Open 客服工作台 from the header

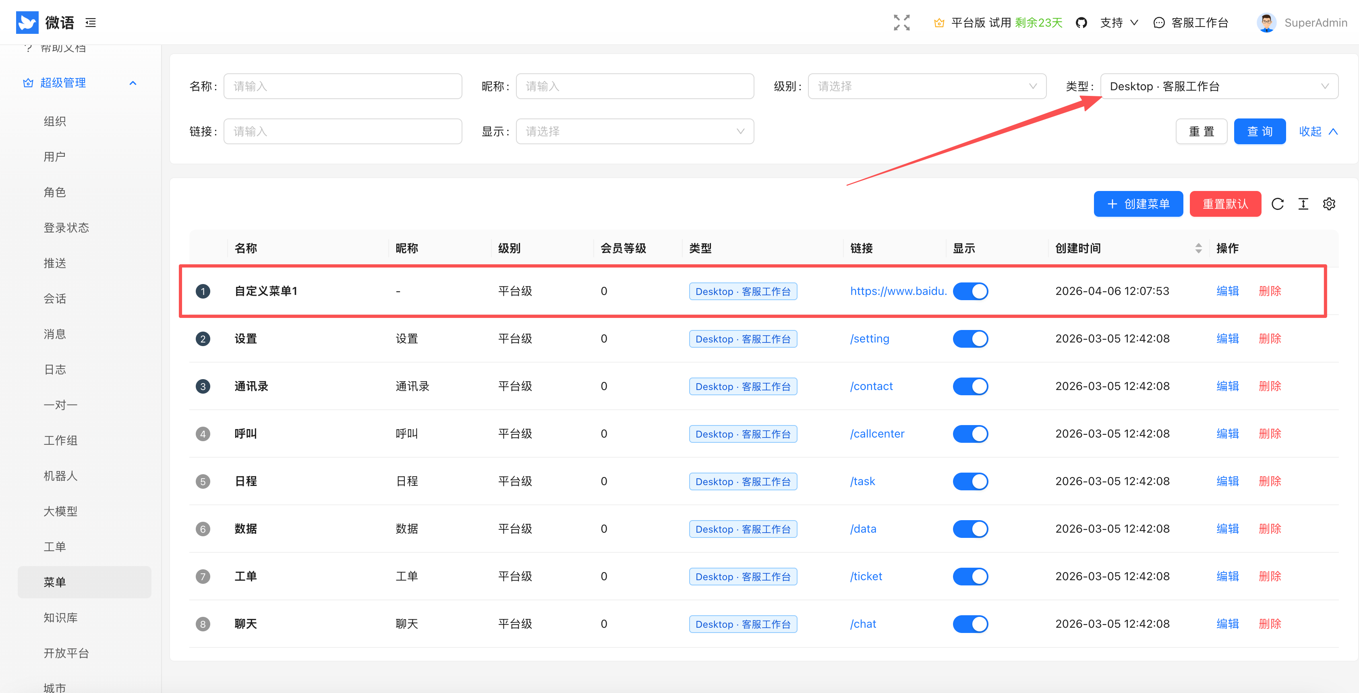pyautogui.click(x=1199, y=23)
